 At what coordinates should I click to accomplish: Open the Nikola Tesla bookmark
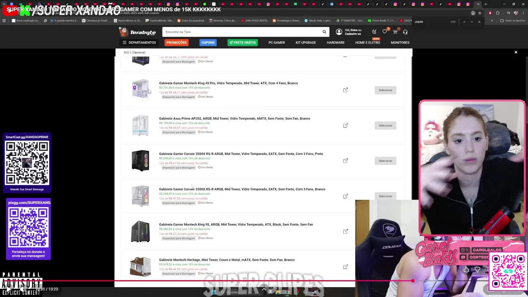(318, 21)
